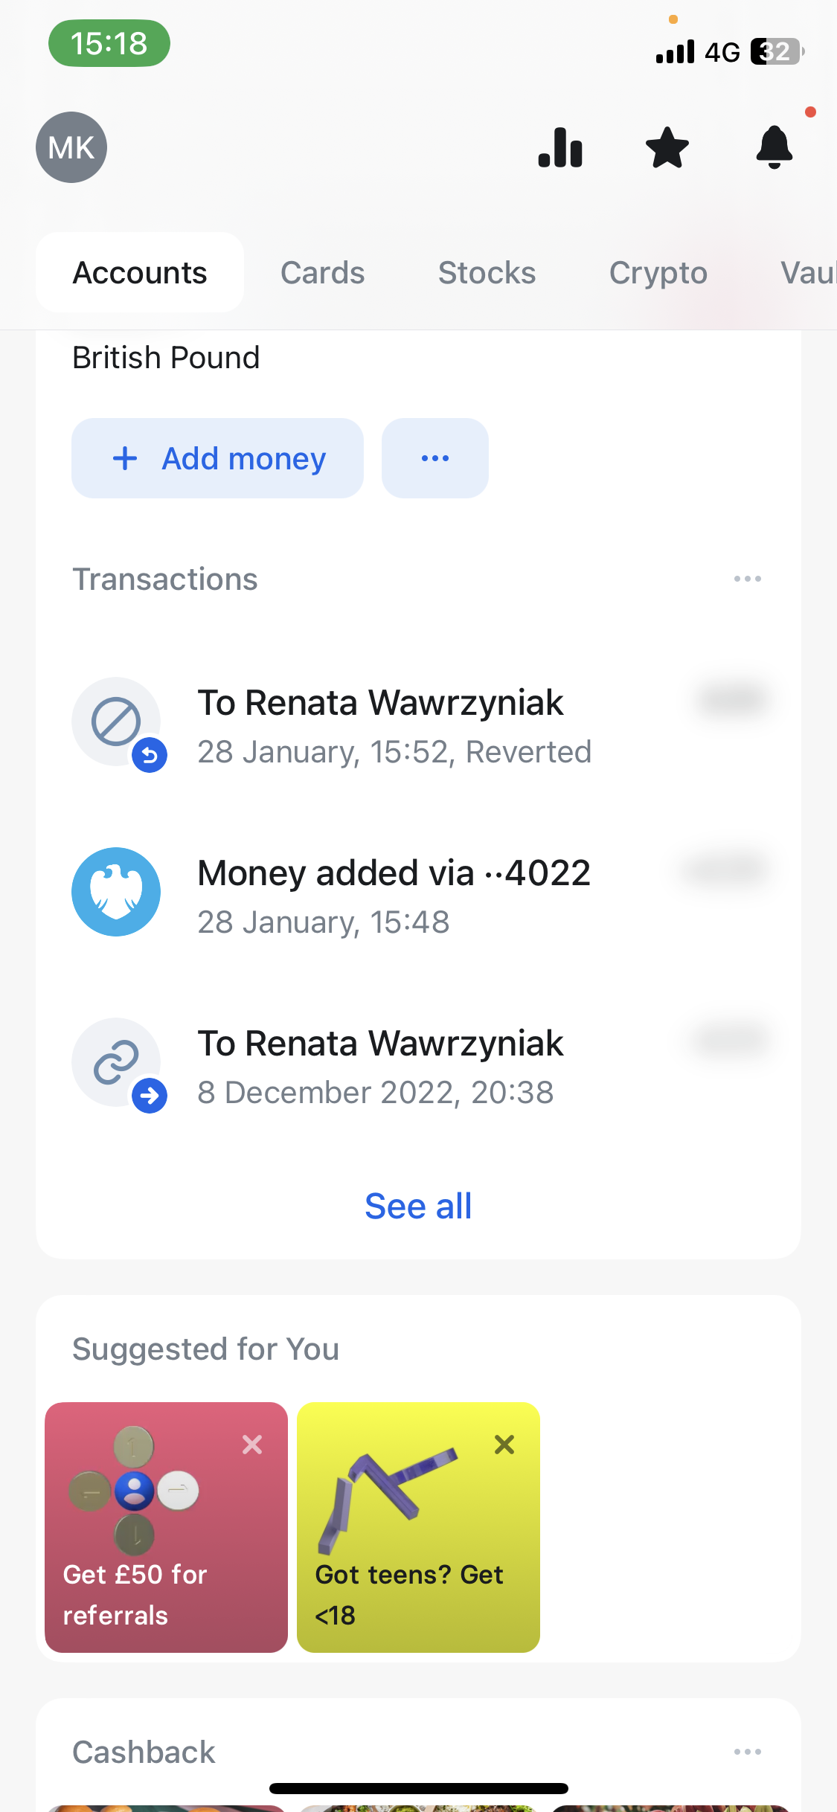Tap See all transactions link
Viewport: 837px width, 1812px height.
coord(418,1207)
